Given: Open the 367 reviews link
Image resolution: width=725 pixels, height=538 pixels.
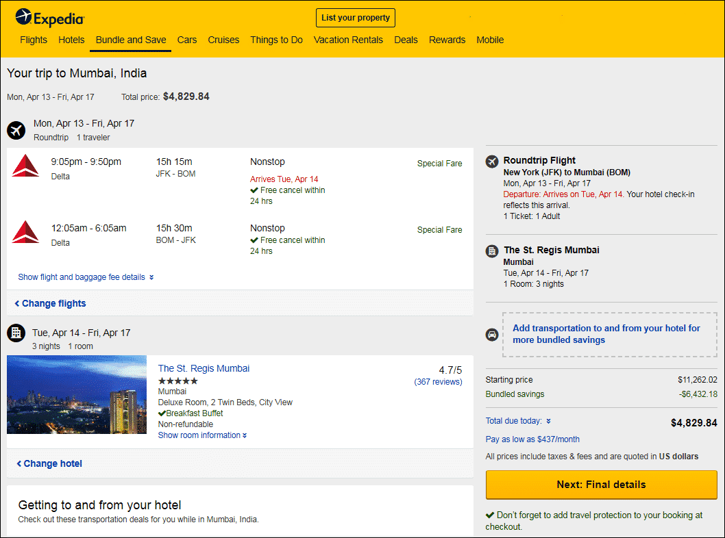Looking at the screenshot, I should (x=438, y=382).
